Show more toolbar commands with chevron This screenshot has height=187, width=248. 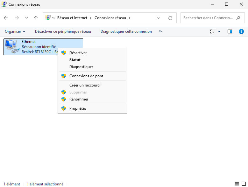[x=160, y=31]
